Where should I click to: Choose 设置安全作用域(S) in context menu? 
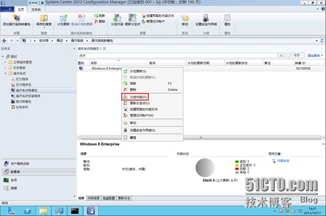152,130
